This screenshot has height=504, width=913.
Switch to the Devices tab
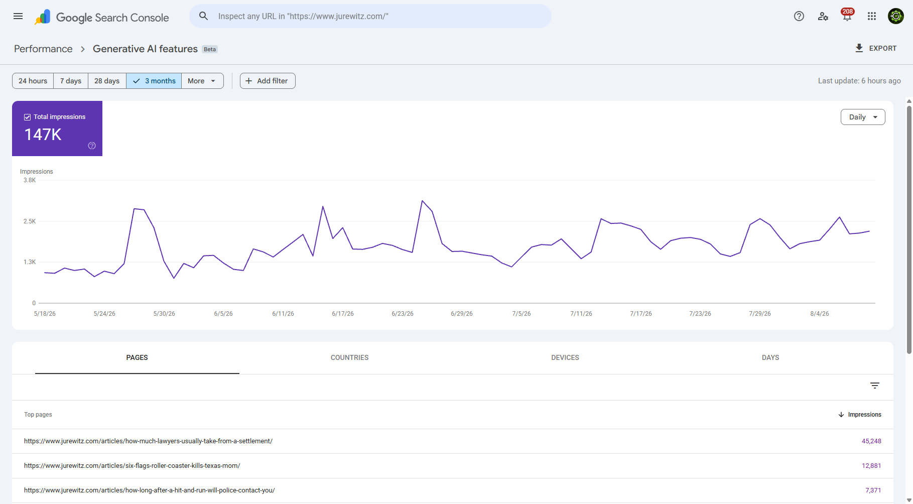pos(565,357)
